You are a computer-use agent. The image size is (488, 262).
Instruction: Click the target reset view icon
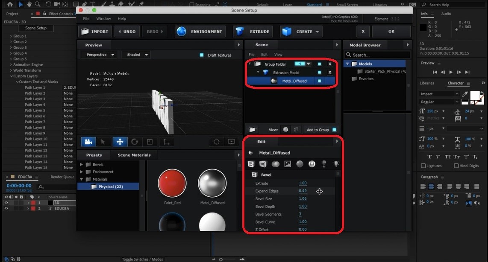pos(217,142)
